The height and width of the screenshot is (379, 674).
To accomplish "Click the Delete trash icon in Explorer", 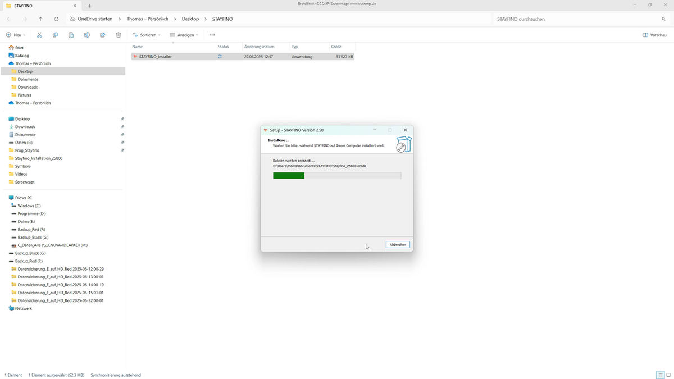I will click(118, 35).
